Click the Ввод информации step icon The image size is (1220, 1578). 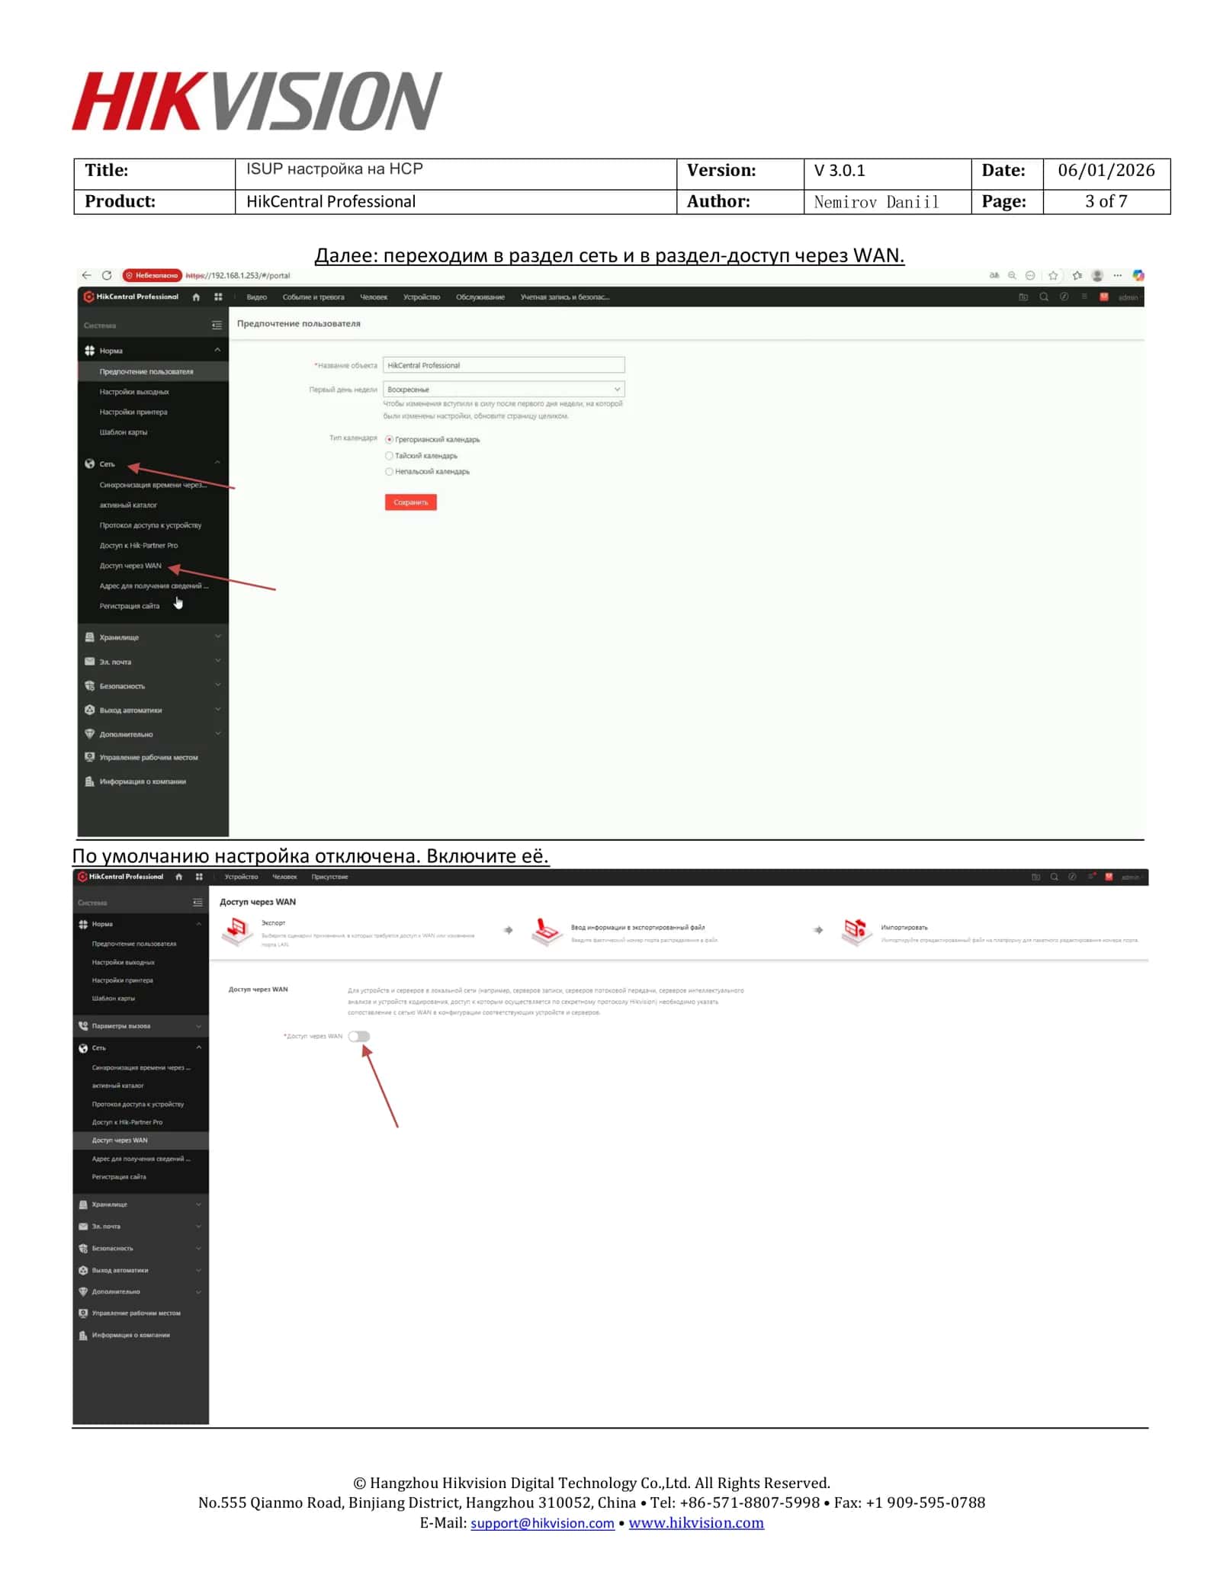[x=547, y=931]
